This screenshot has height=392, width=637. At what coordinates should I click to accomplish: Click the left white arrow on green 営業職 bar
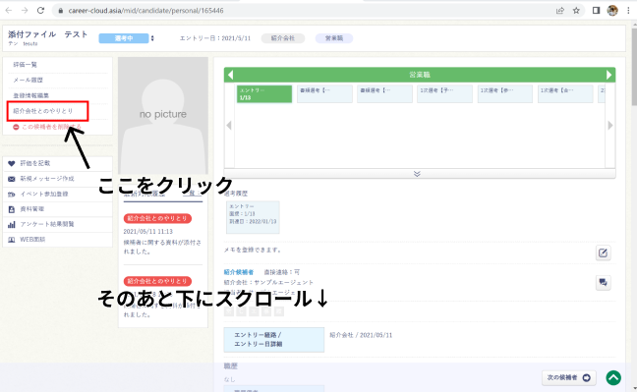pos(230,75)
